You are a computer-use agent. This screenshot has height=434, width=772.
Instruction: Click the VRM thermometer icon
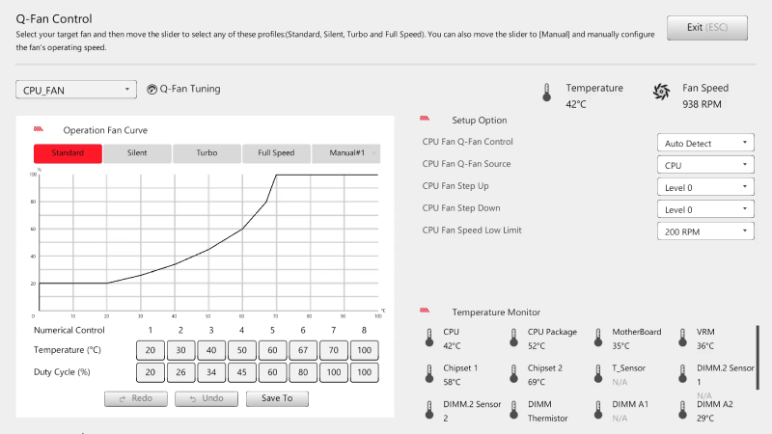pos(683,338)
